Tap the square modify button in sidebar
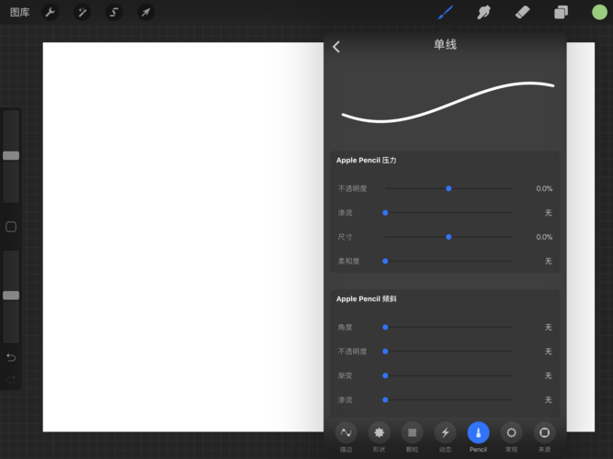613x459 pixels. click(11, 227)
